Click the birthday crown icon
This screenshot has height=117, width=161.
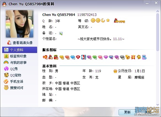[115, 71]
